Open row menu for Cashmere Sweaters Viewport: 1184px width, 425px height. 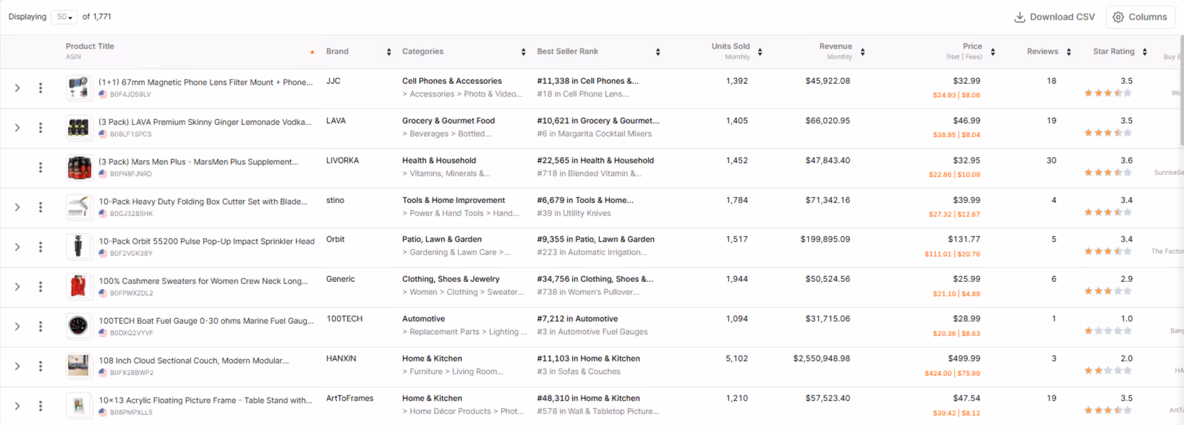pos(41,287)
